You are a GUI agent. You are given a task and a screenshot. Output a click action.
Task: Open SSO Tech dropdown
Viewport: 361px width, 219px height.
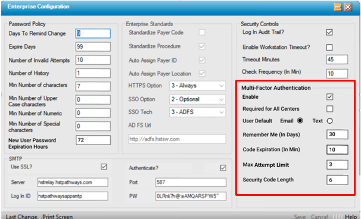coord(198,112)
